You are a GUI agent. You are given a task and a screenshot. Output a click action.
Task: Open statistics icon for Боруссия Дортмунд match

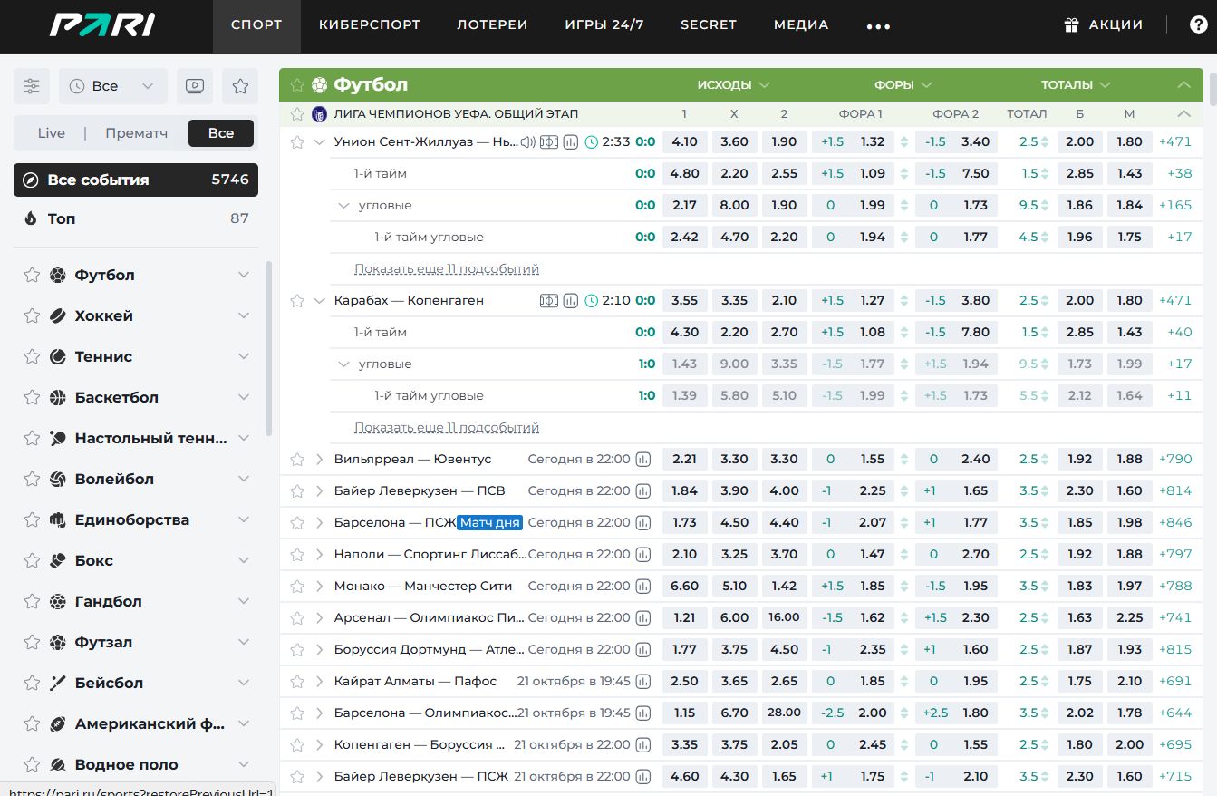pos(643,650)
